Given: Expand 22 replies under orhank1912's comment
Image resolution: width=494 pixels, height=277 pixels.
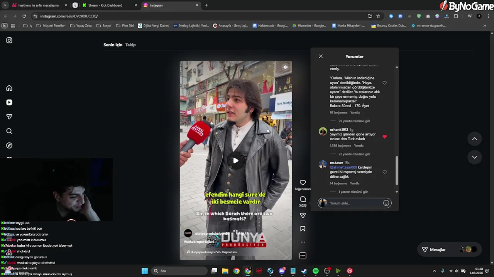Looking at the screenshot, I should 354,154.
